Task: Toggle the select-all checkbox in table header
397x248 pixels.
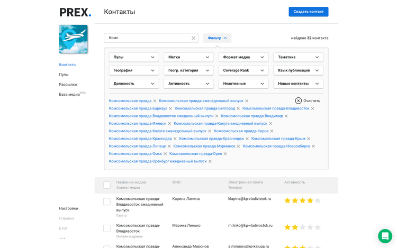Action: 107,185
